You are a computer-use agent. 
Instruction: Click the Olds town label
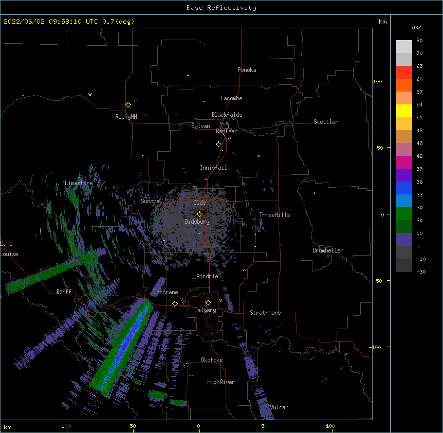point(199,203)
